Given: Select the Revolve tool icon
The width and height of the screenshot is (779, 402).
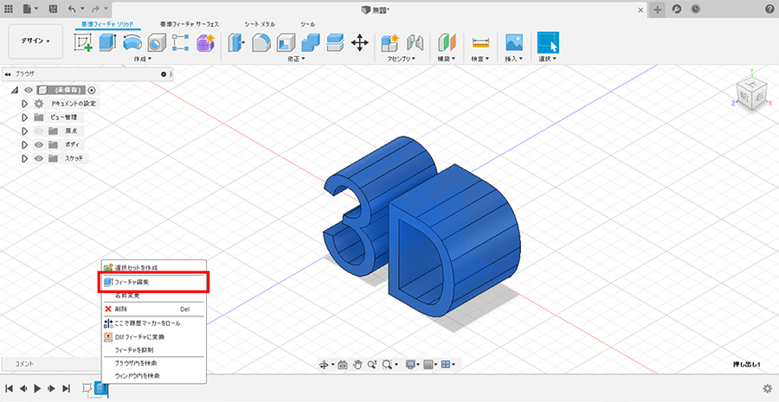Looking at the screenshot, I should pyautogui.click(x=132, y=41).
